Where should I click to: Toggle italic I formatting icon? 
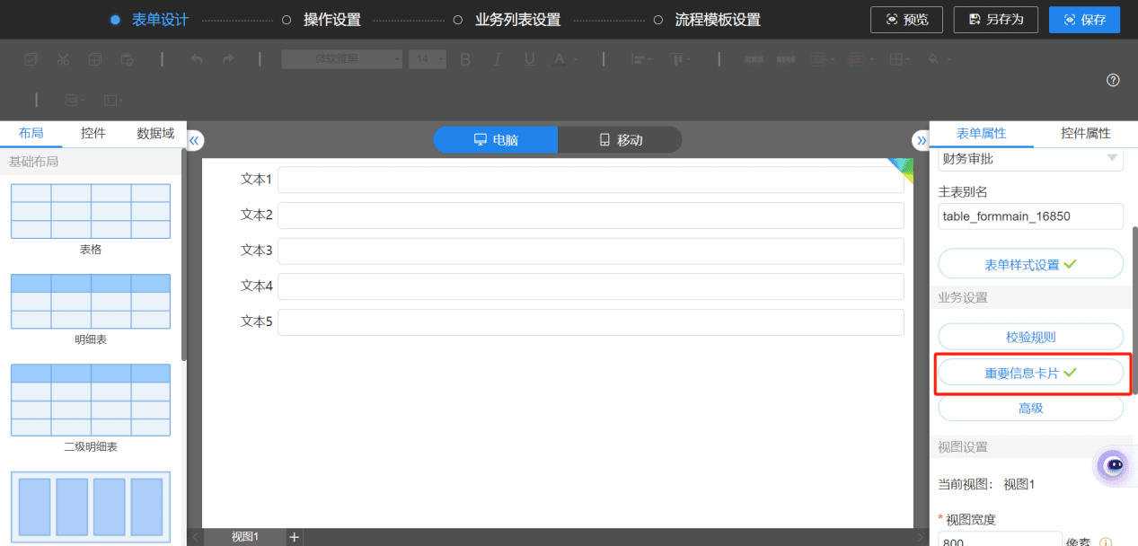[x=497, y=59]
